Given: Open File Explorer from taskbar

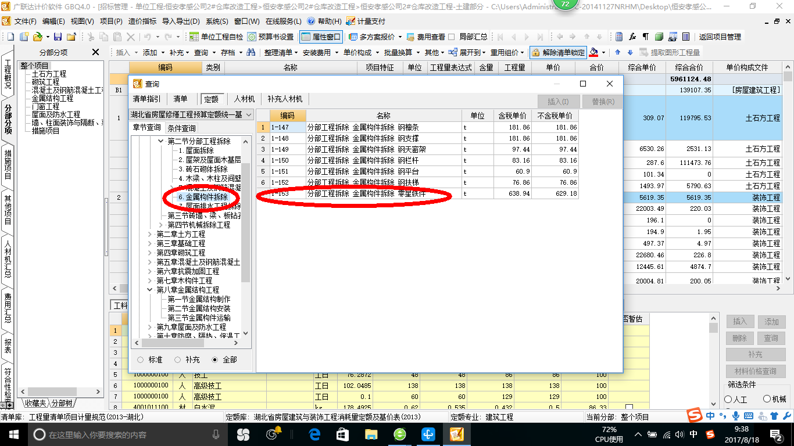Looking at the screenshot, I should (x=371, y=434).
